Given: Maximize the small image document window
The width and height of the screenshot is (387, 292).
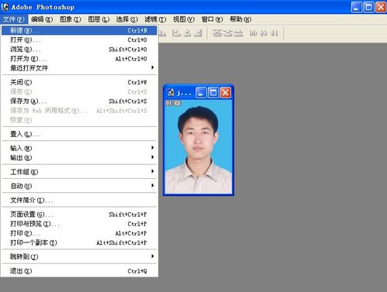Looking at the screenshot, I should [x=213, y=93].
